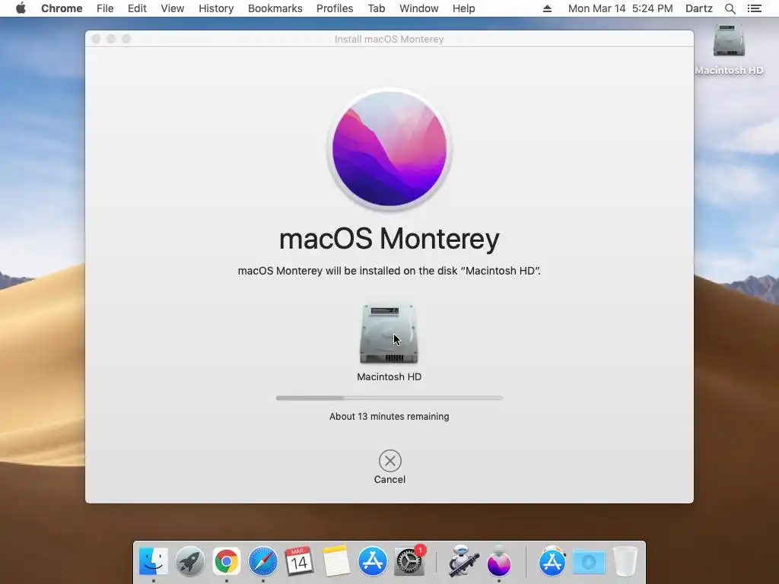Select the Macintosh HD disk in installer
Screen dimensions: 779x584
389,334
